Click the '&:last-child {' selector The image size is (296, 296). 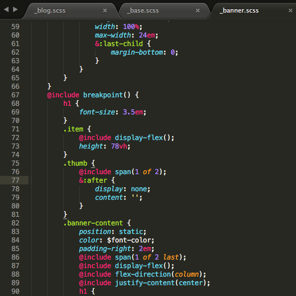(123, 44)
